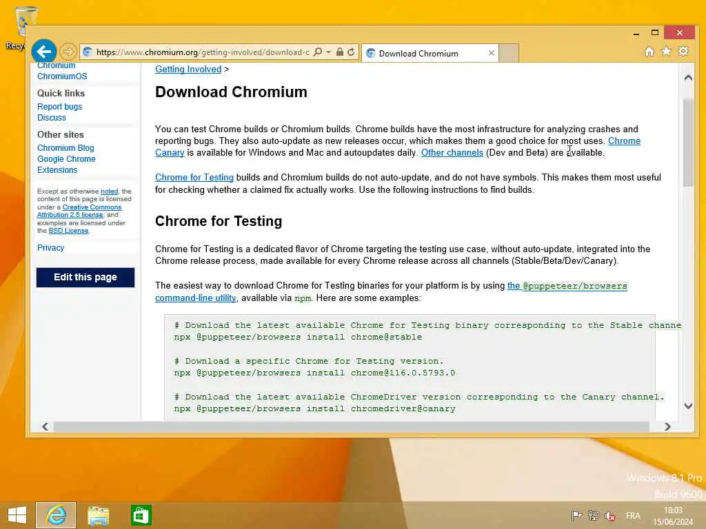Open the ChromiumOS sidebar link
The width and height of the screenshot is (706, 529).
(x=62, y=76)
